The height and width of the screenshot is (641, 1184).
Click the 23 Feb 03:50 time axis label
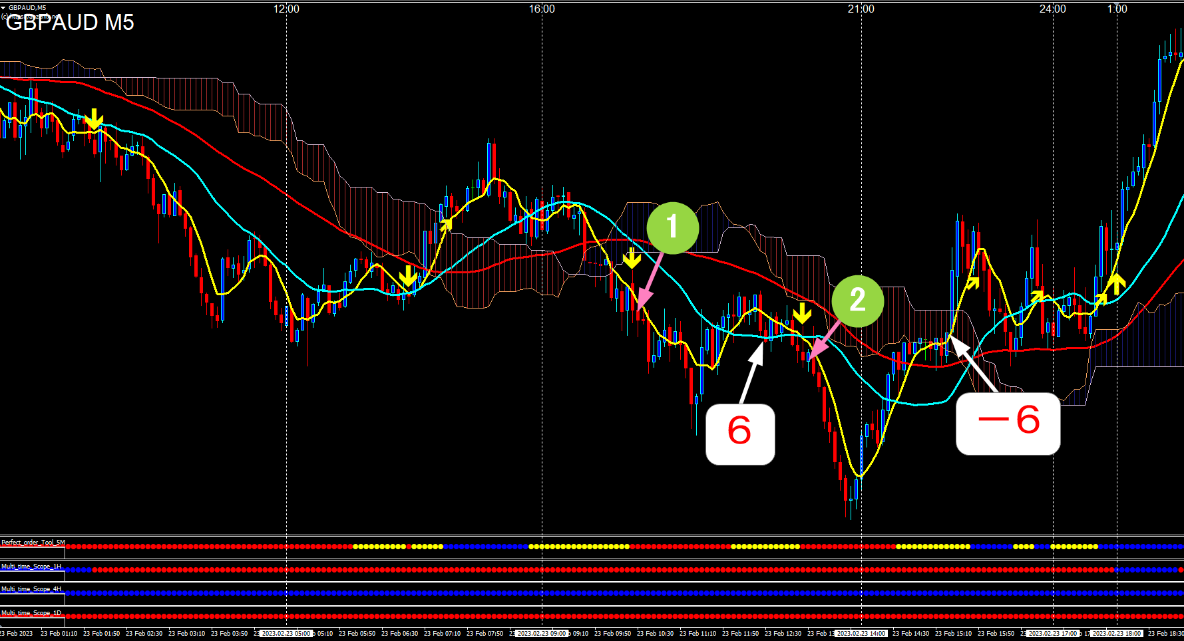click(230, 634)
